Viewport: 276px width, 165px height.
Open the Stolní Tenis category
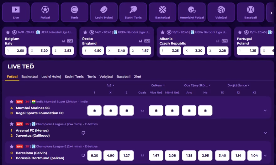point(133,12)
